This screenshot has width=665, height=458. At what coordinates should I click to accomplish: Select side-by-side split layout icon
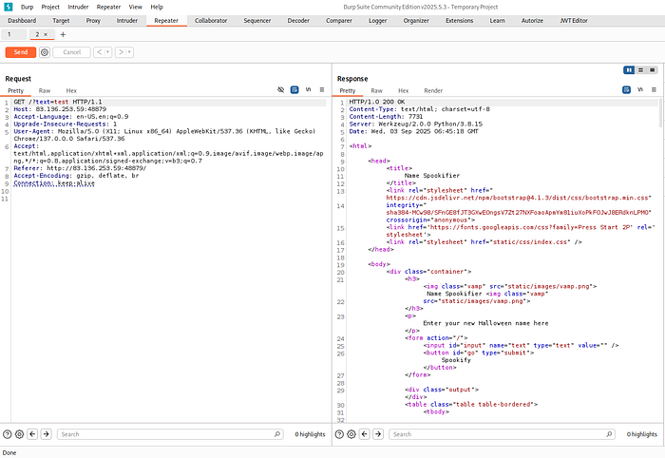629,70
